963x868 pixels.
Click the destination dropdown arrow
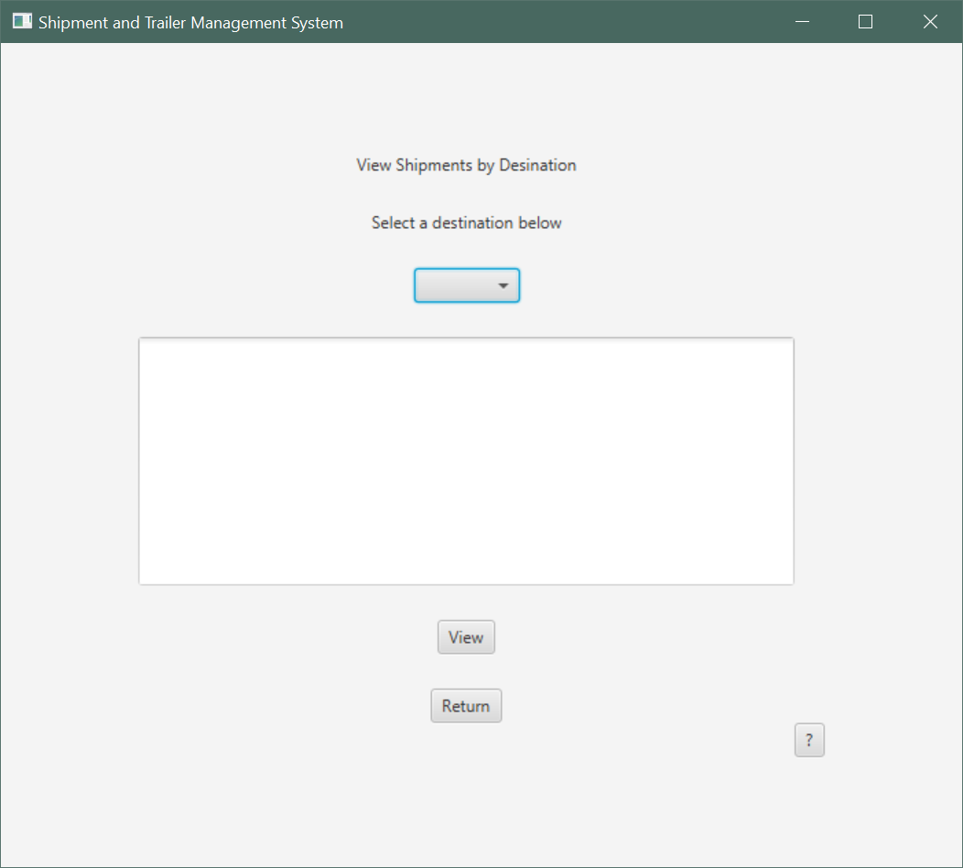[x=503, y=287]
